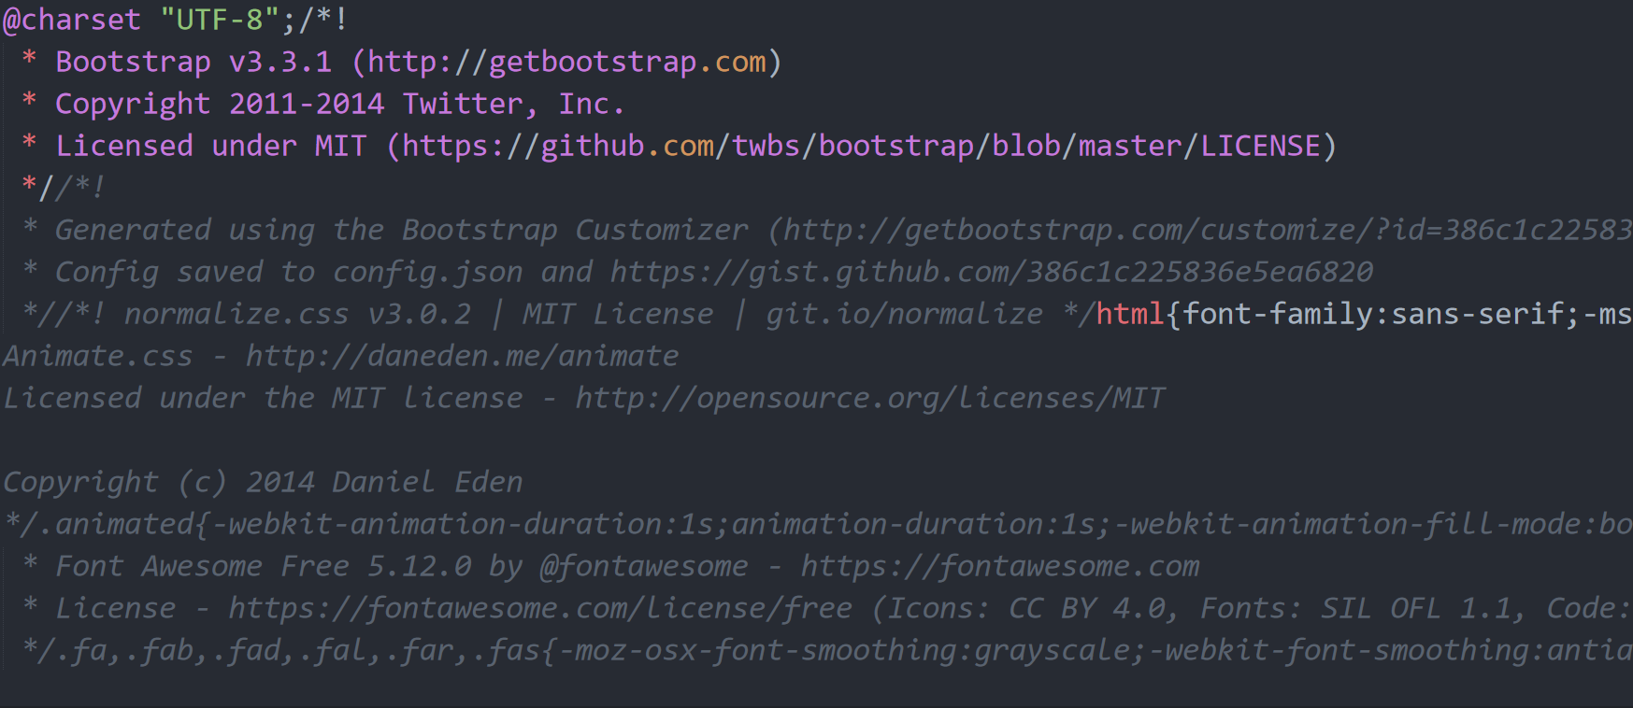Screen dimensions: 1633x708
Task: Click the Copyright (c) 2014 Daniel Eden line
Action: pyautogui.click(x=263, y=482)
